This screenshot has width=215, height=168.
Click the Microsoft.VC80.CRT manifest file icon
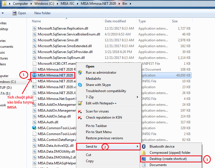tap(34, 64)
